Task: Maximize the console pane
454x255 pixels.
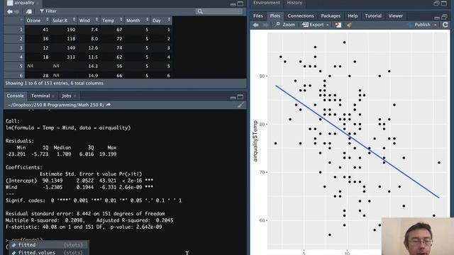Action: 240,97
